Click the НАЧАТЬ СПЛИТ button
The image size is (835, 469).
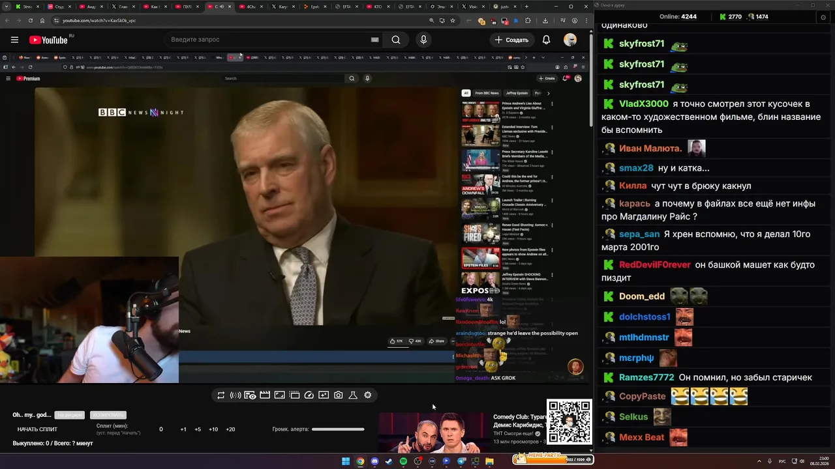[x=37, y=429]
